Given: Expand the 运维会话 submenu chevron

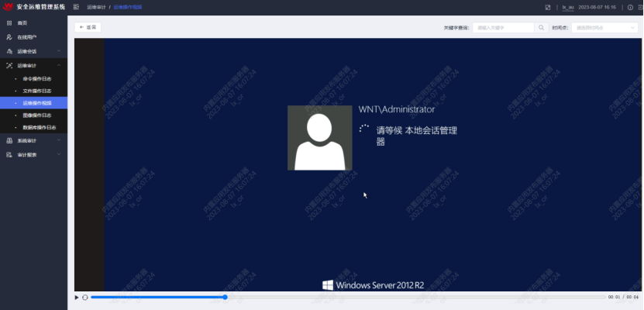Looking at the screenshot, I should click(59, 51).
